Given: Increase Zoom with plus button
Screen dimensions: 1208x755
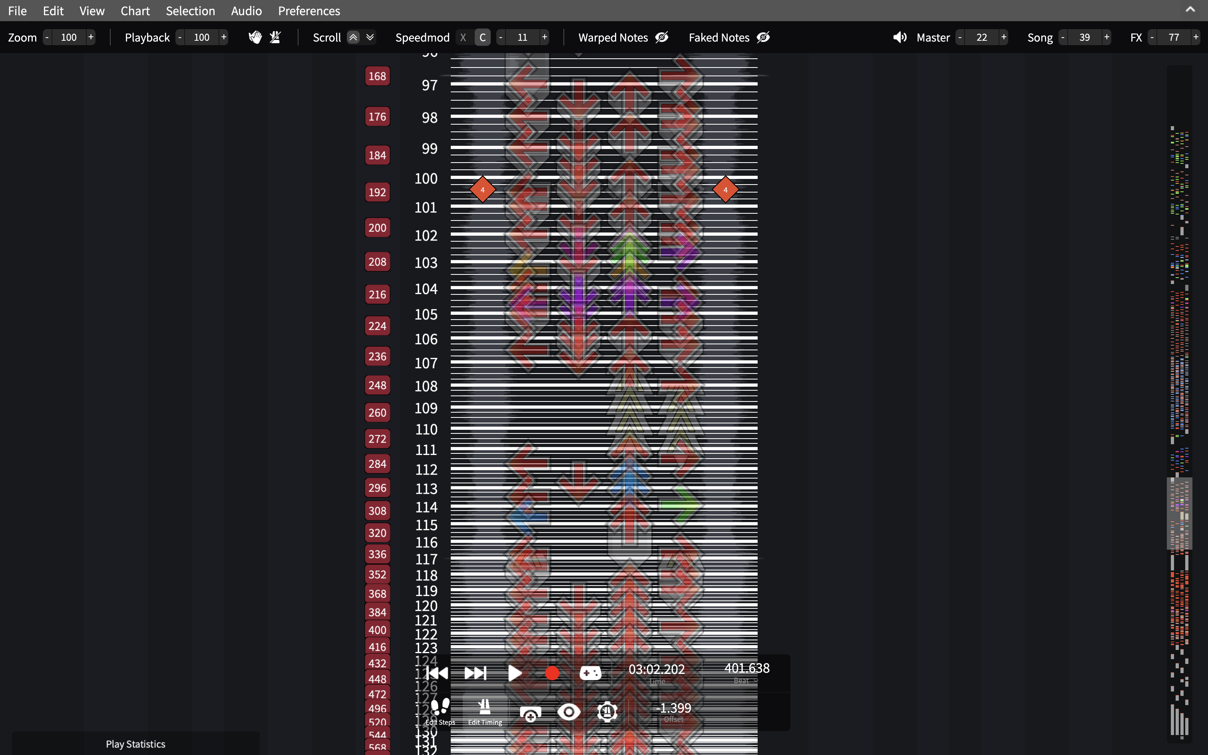Looking at the screenshot, I should coord(90,38).
